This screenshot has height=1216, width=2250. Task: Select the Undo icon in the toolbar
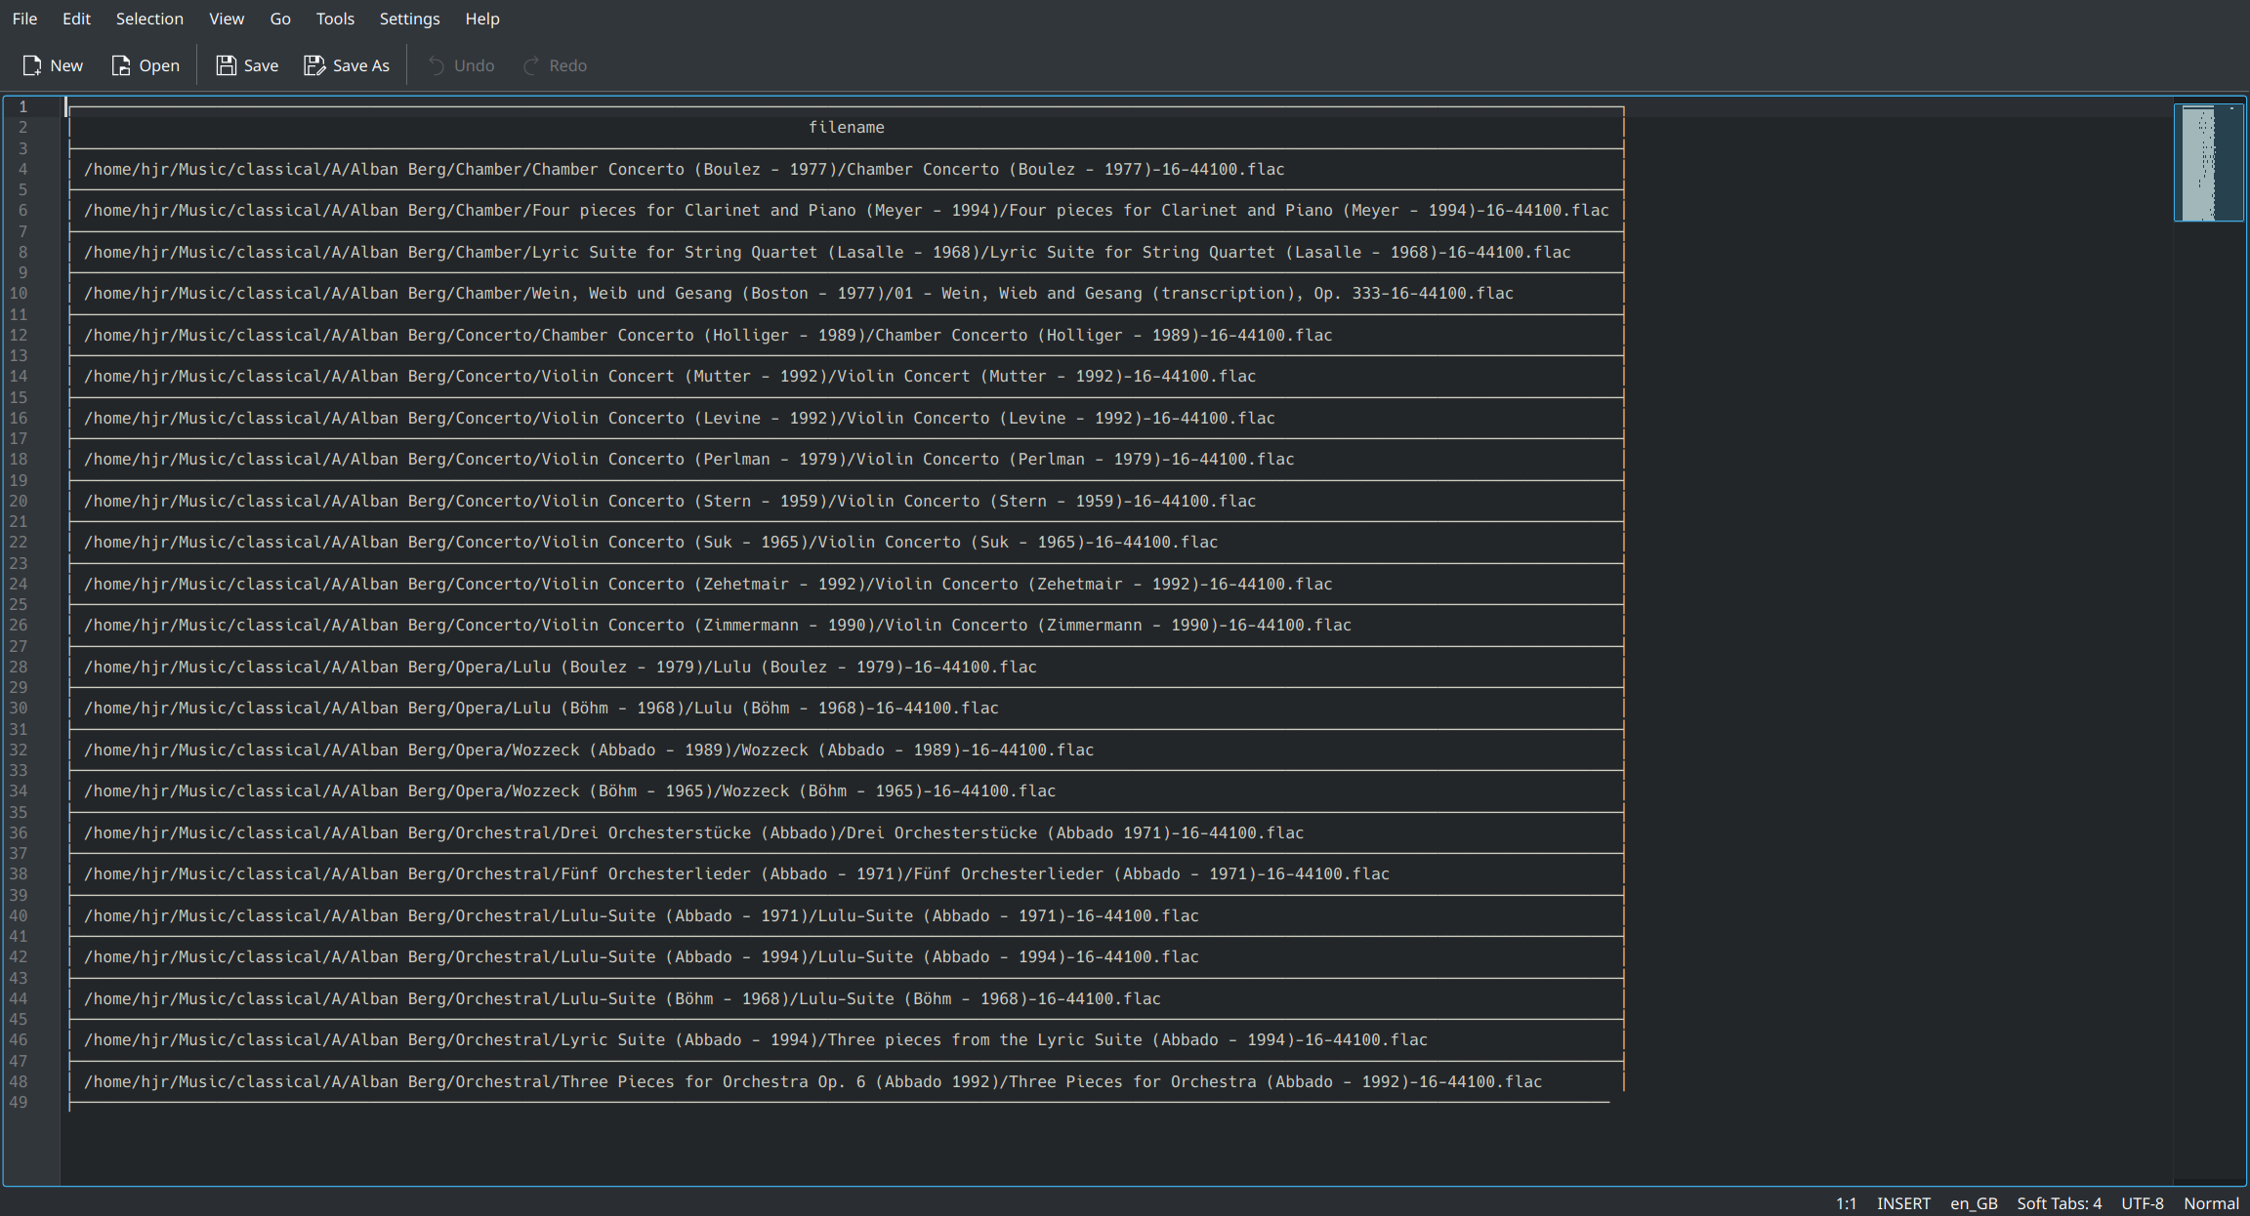point(460,65)
